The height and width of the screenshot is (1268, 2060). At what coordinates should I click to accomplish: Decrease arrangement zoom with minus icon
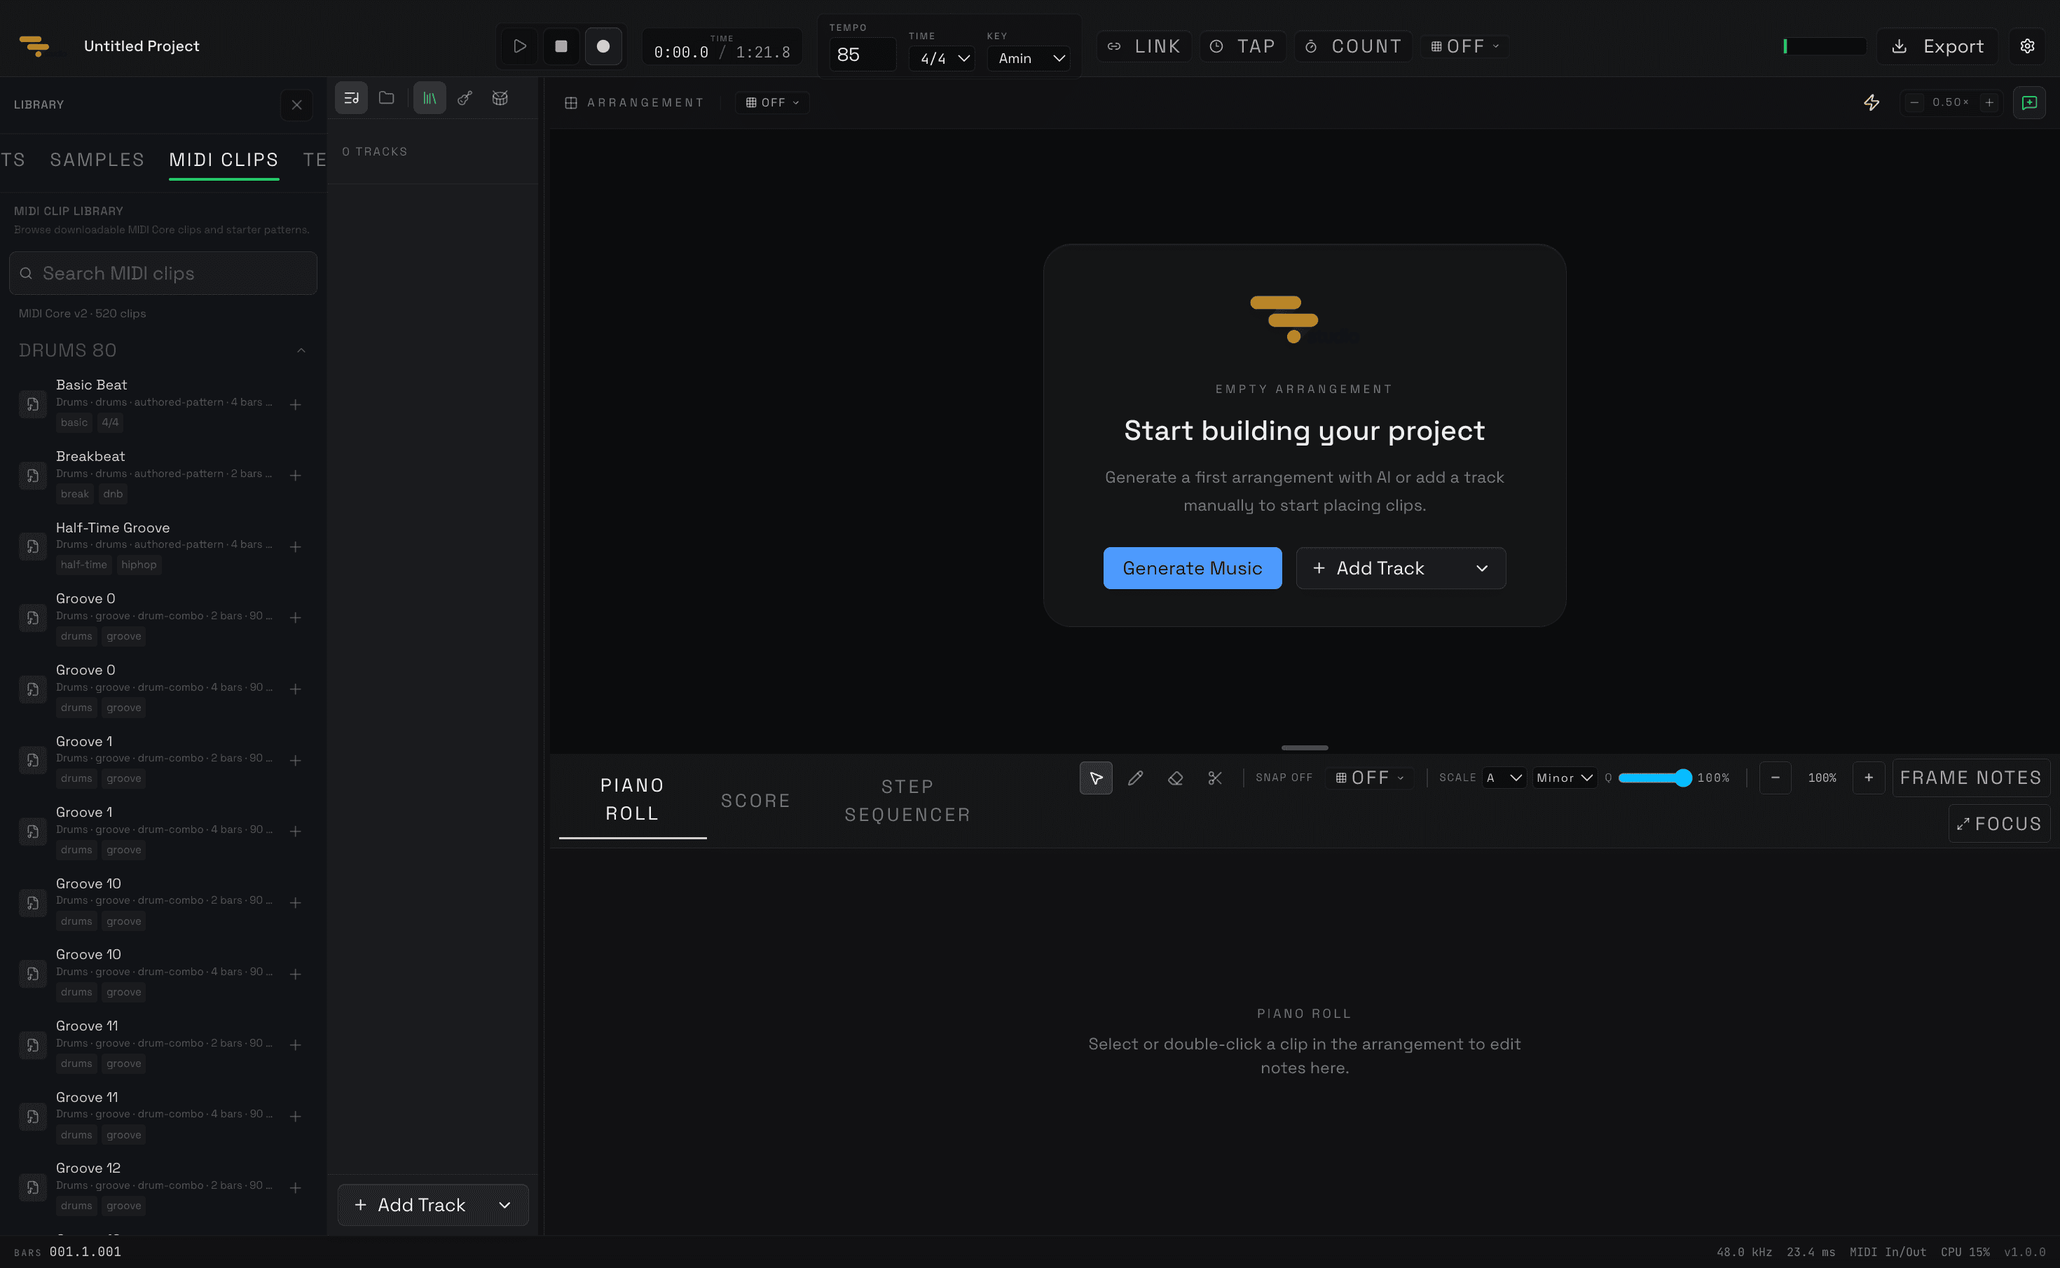[x=1914, y=102]
